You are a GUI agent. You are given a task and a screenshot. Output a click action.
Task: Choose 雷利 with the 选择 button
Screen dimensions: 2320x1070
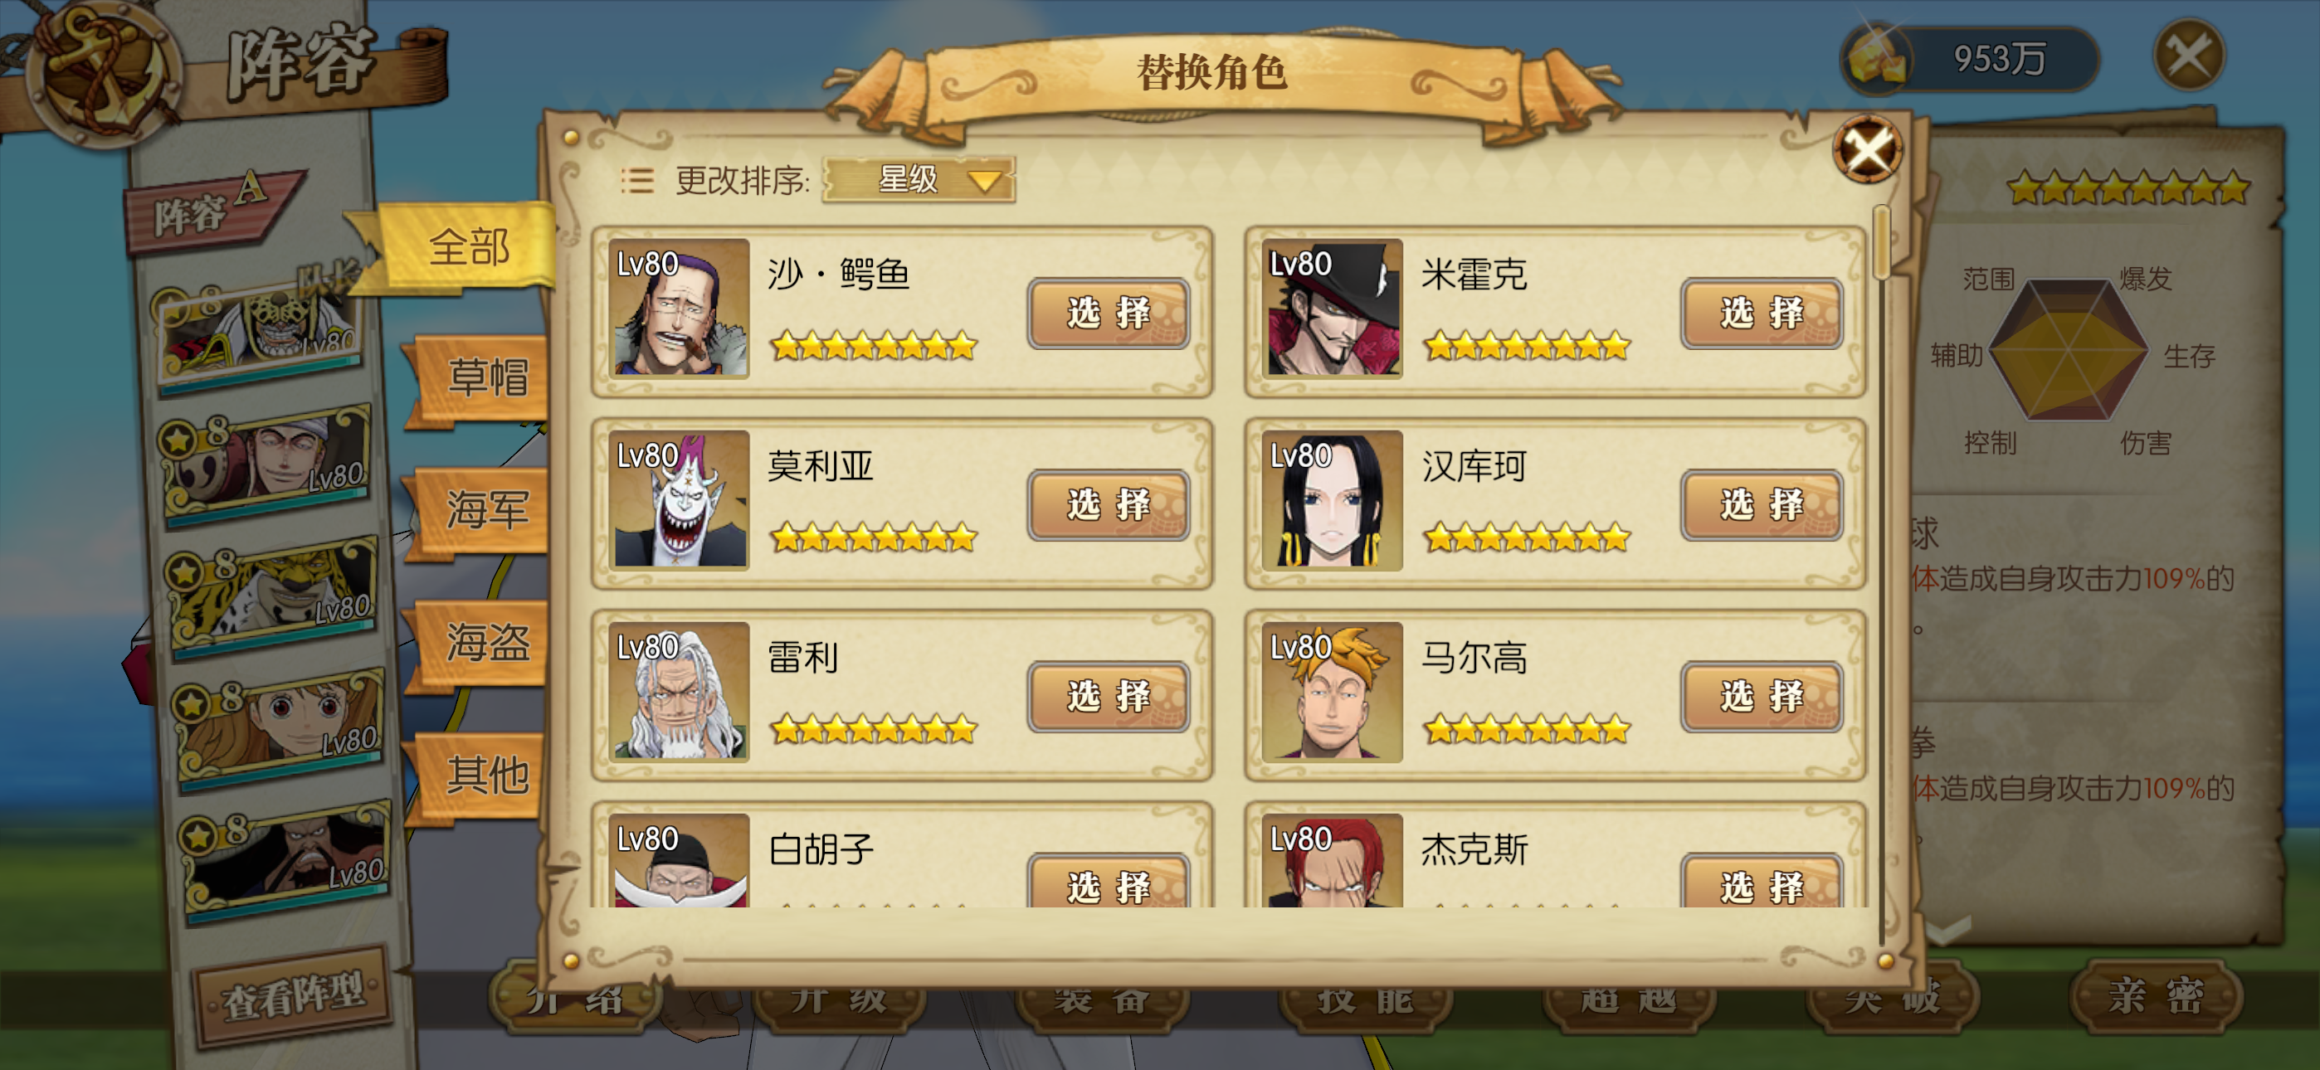coord(1108,696)
